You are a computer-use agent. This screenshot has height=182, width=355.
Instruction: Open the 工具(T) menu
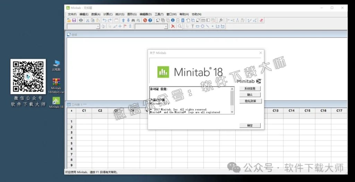coord(159,14)
